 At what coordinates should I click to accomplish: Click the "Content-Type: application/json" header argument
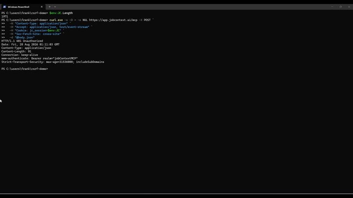coord(41,23)
